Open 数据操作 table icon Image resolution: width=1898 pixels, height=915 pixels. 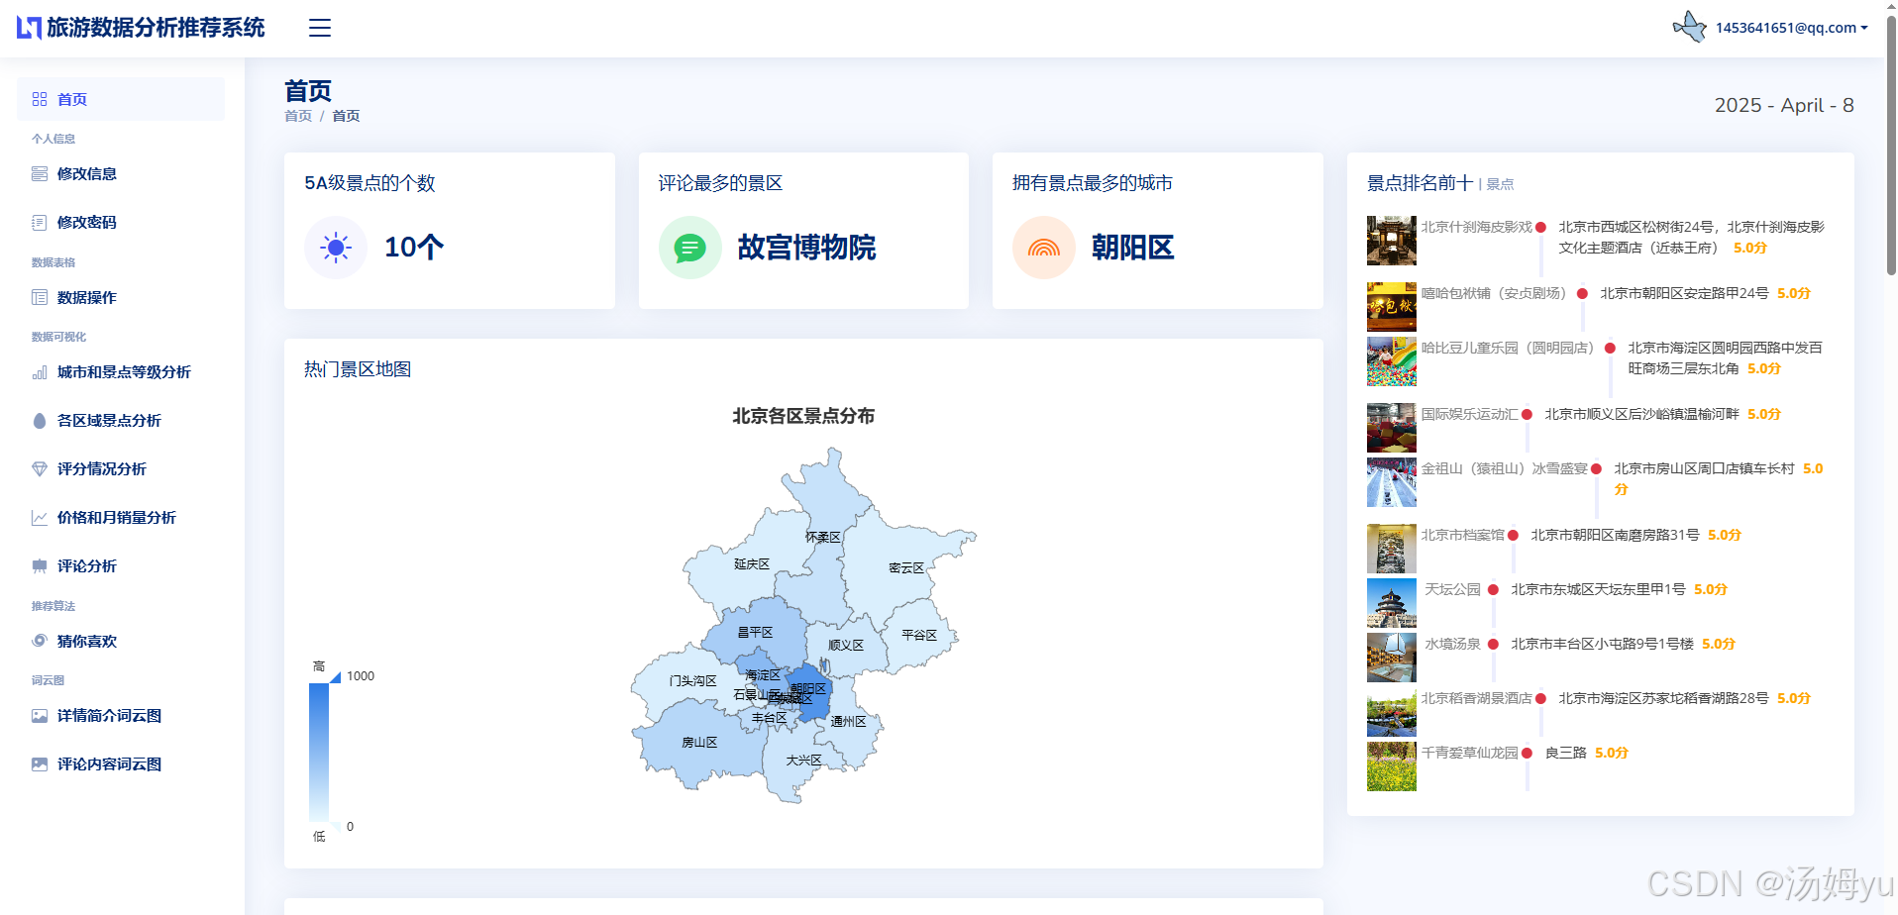click(x=40, y=297)
